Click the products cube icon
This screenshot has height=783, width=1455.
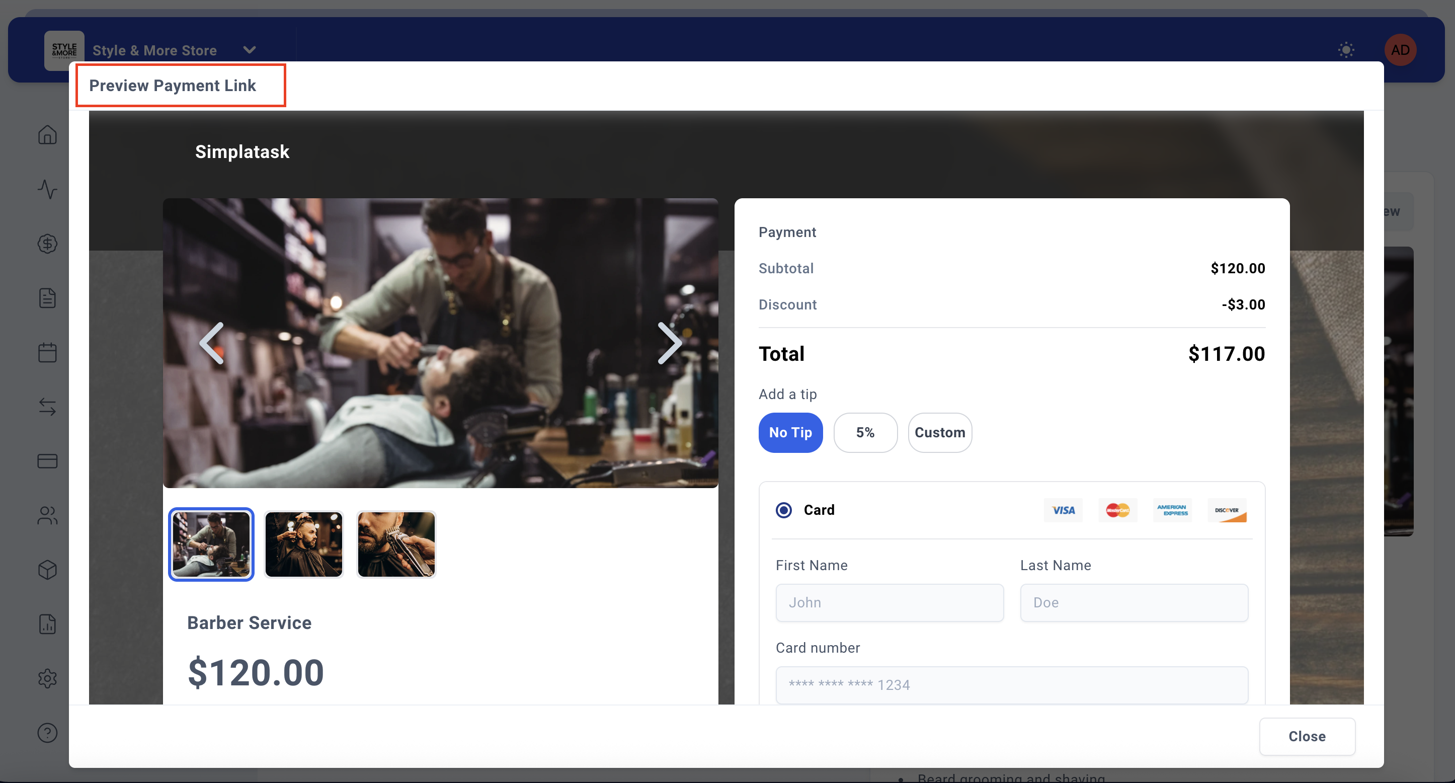point(47,570)
